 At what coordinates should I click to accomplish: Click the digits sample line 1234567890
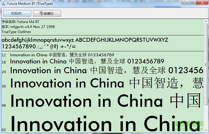pos(39,47)
